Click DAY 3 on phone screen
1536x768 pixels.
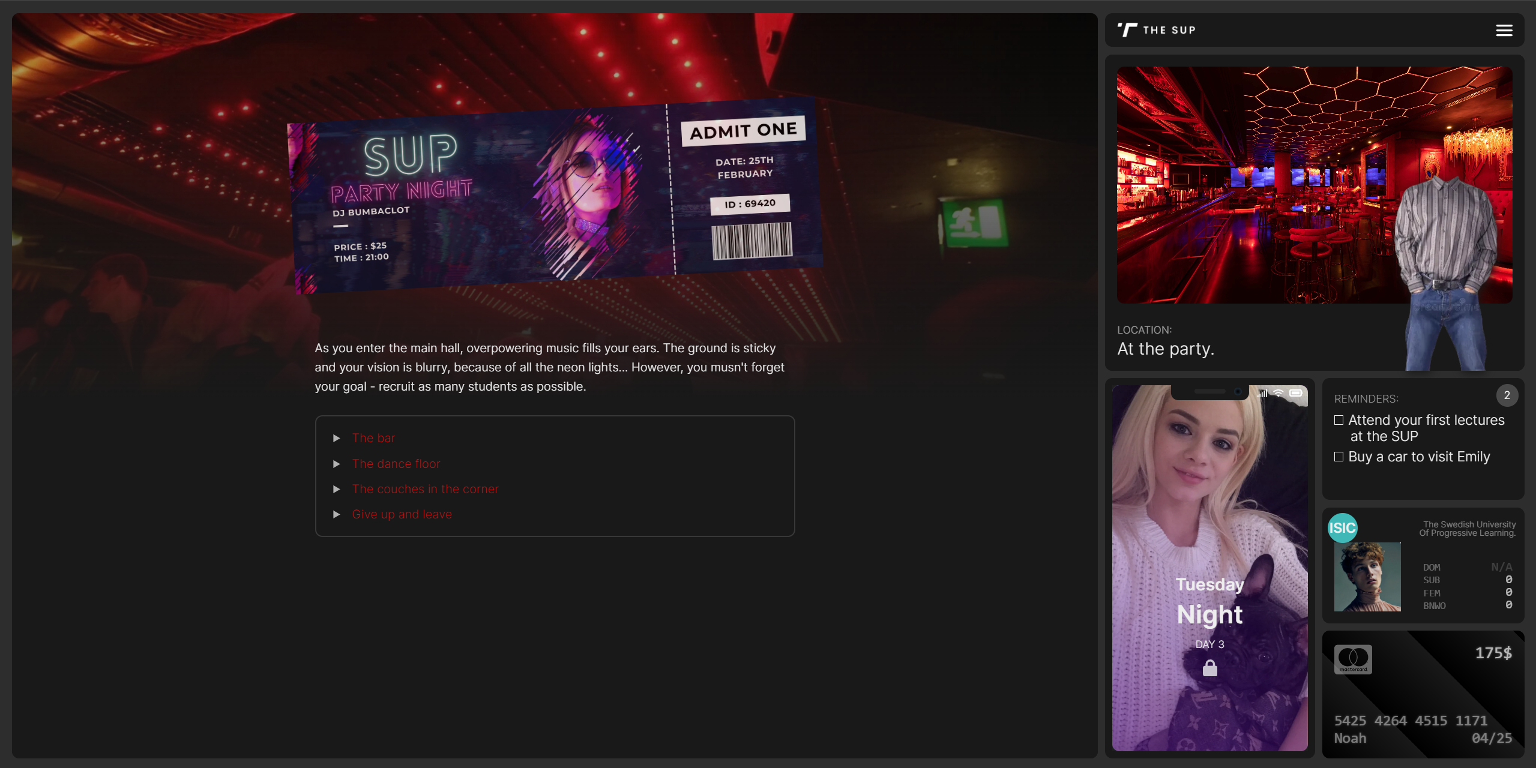click(x=1209, y=644)
